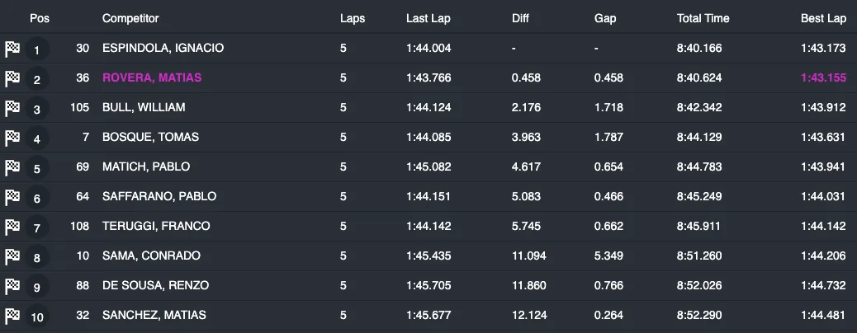Select Sanchez, Matias competitor name
857x333 pixels.
(x=154, y=315)
